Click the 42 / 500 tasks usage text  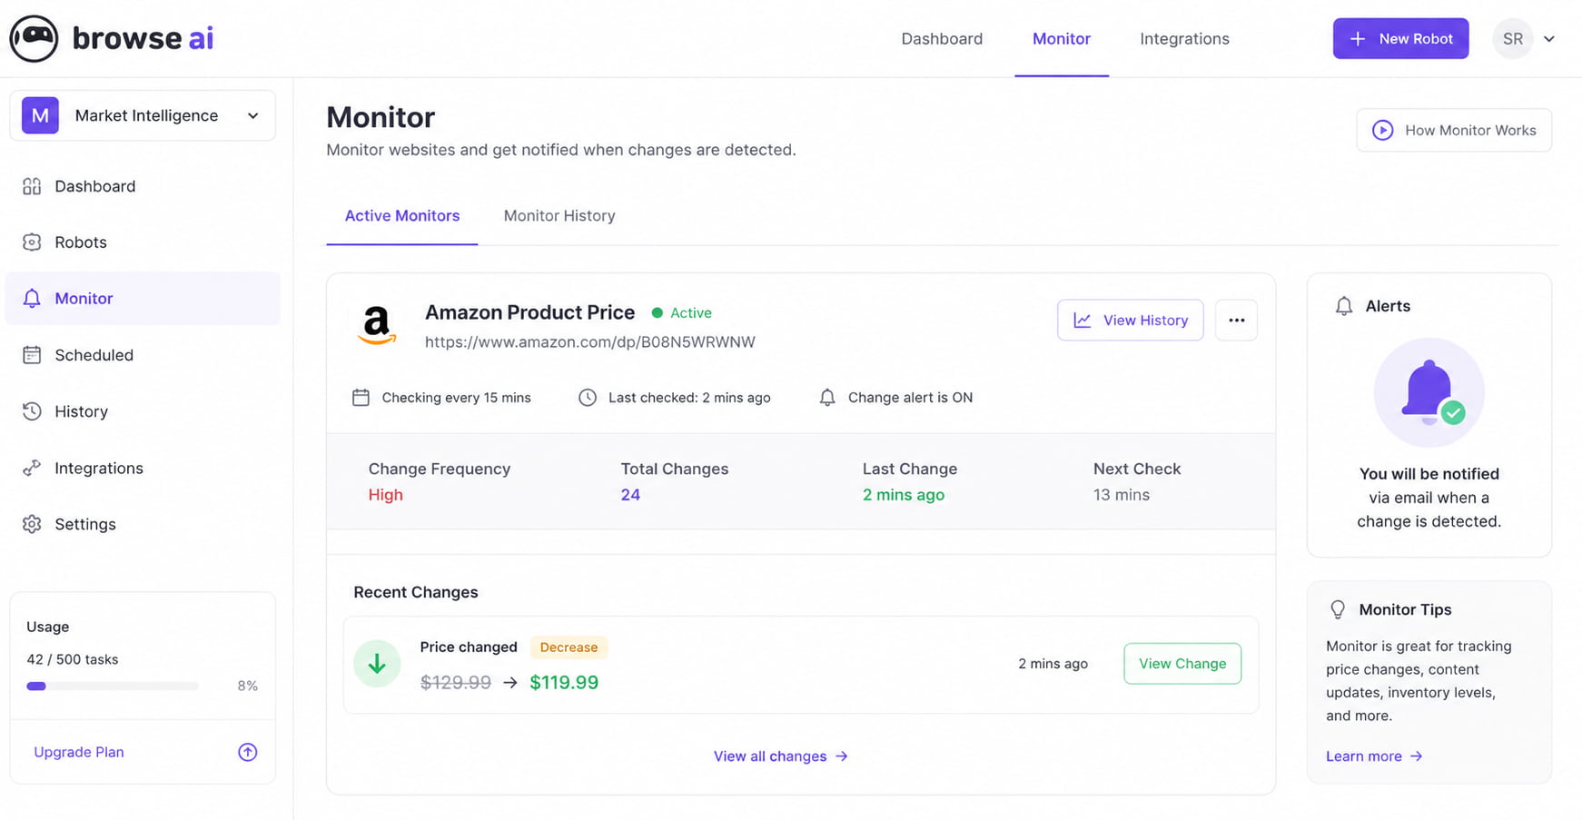(x=73, y=659)
